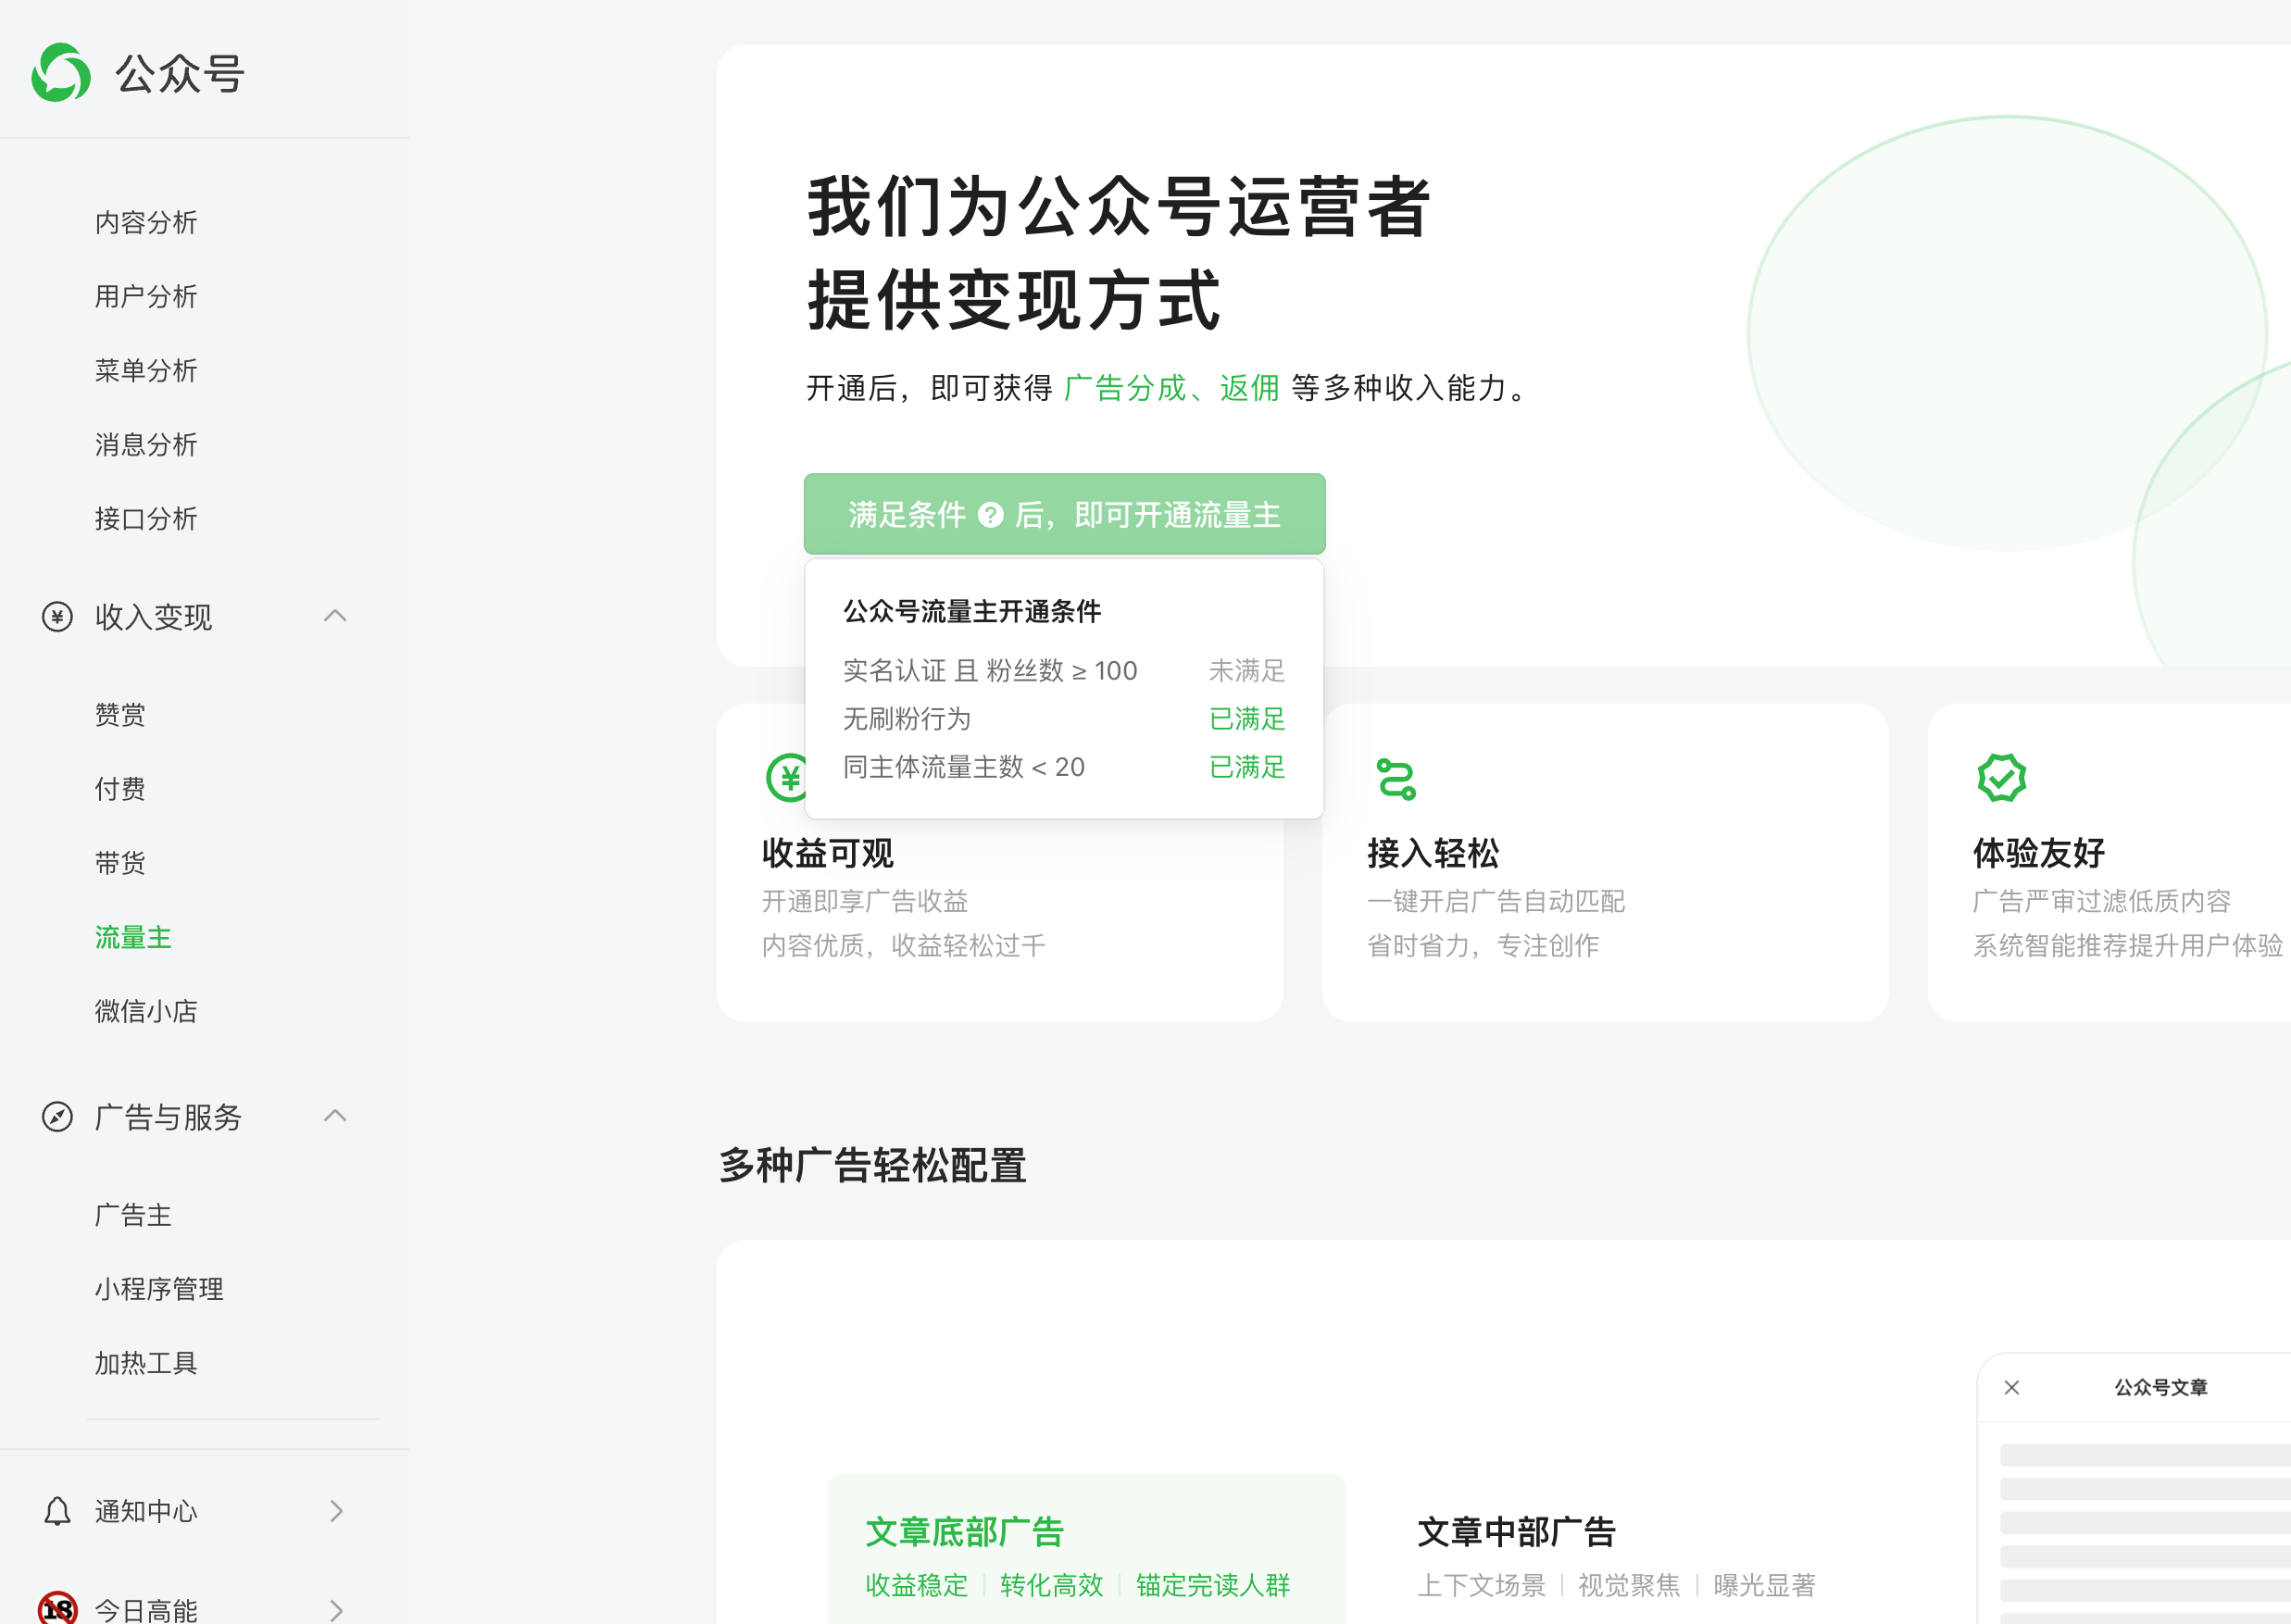Open 广告主 under 广告与服务
2291x1624 pixels.
[133, 1215]
